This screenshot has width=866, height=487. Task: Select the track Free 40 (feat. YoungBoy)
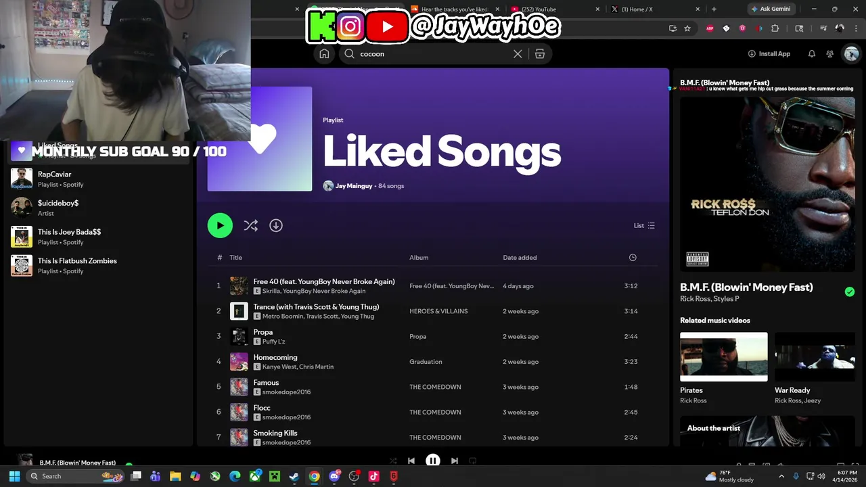coord(433,286)
